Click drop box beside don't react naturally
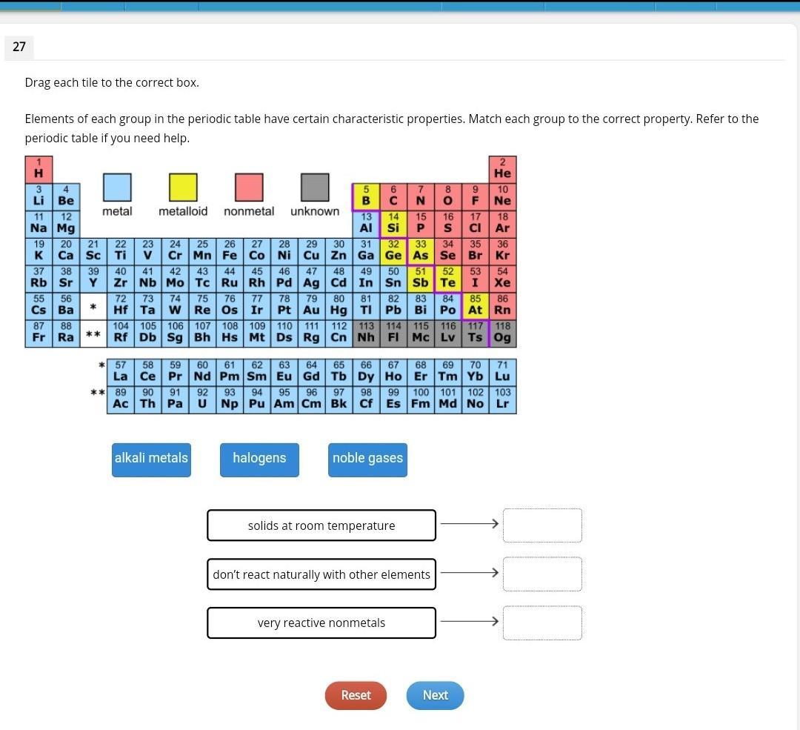The height and width of the screenshot is (730, 800). tap(542, 574)
